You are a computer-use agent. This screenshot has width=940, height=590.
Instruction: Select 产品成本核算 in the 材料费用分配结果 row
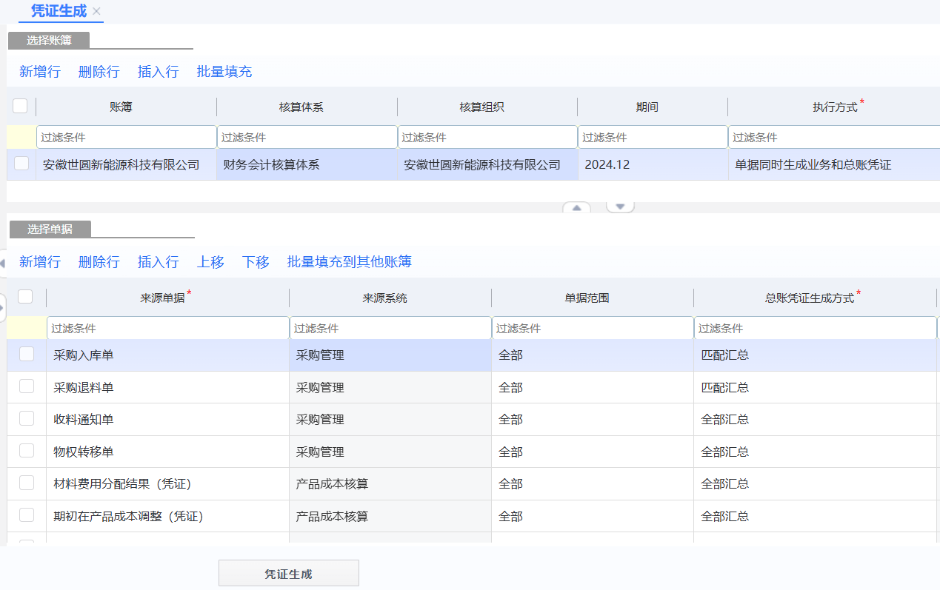click(x=390, y=484)
